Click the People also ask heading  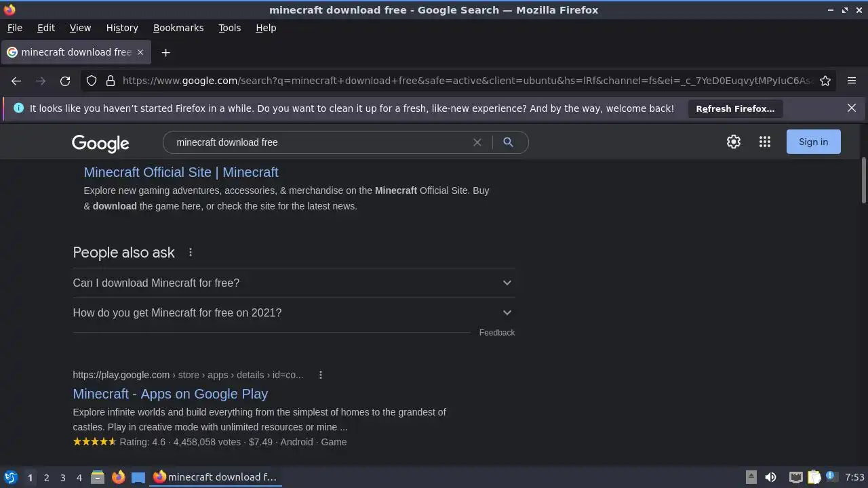[x=123, y=252]
